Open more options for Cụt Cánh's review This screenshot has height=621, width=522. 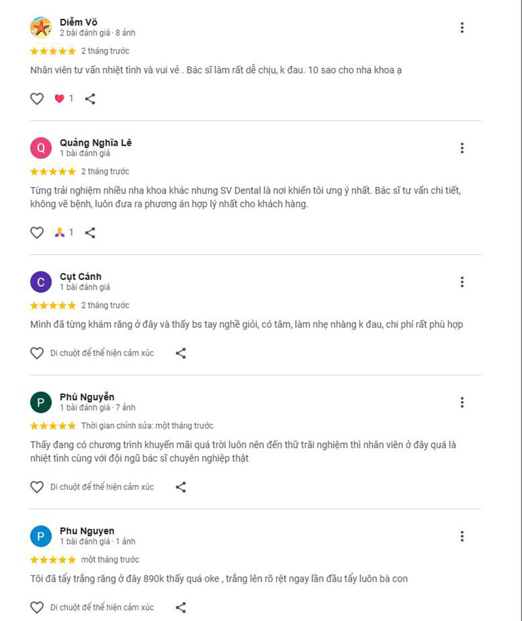click(x=462, y=282)
